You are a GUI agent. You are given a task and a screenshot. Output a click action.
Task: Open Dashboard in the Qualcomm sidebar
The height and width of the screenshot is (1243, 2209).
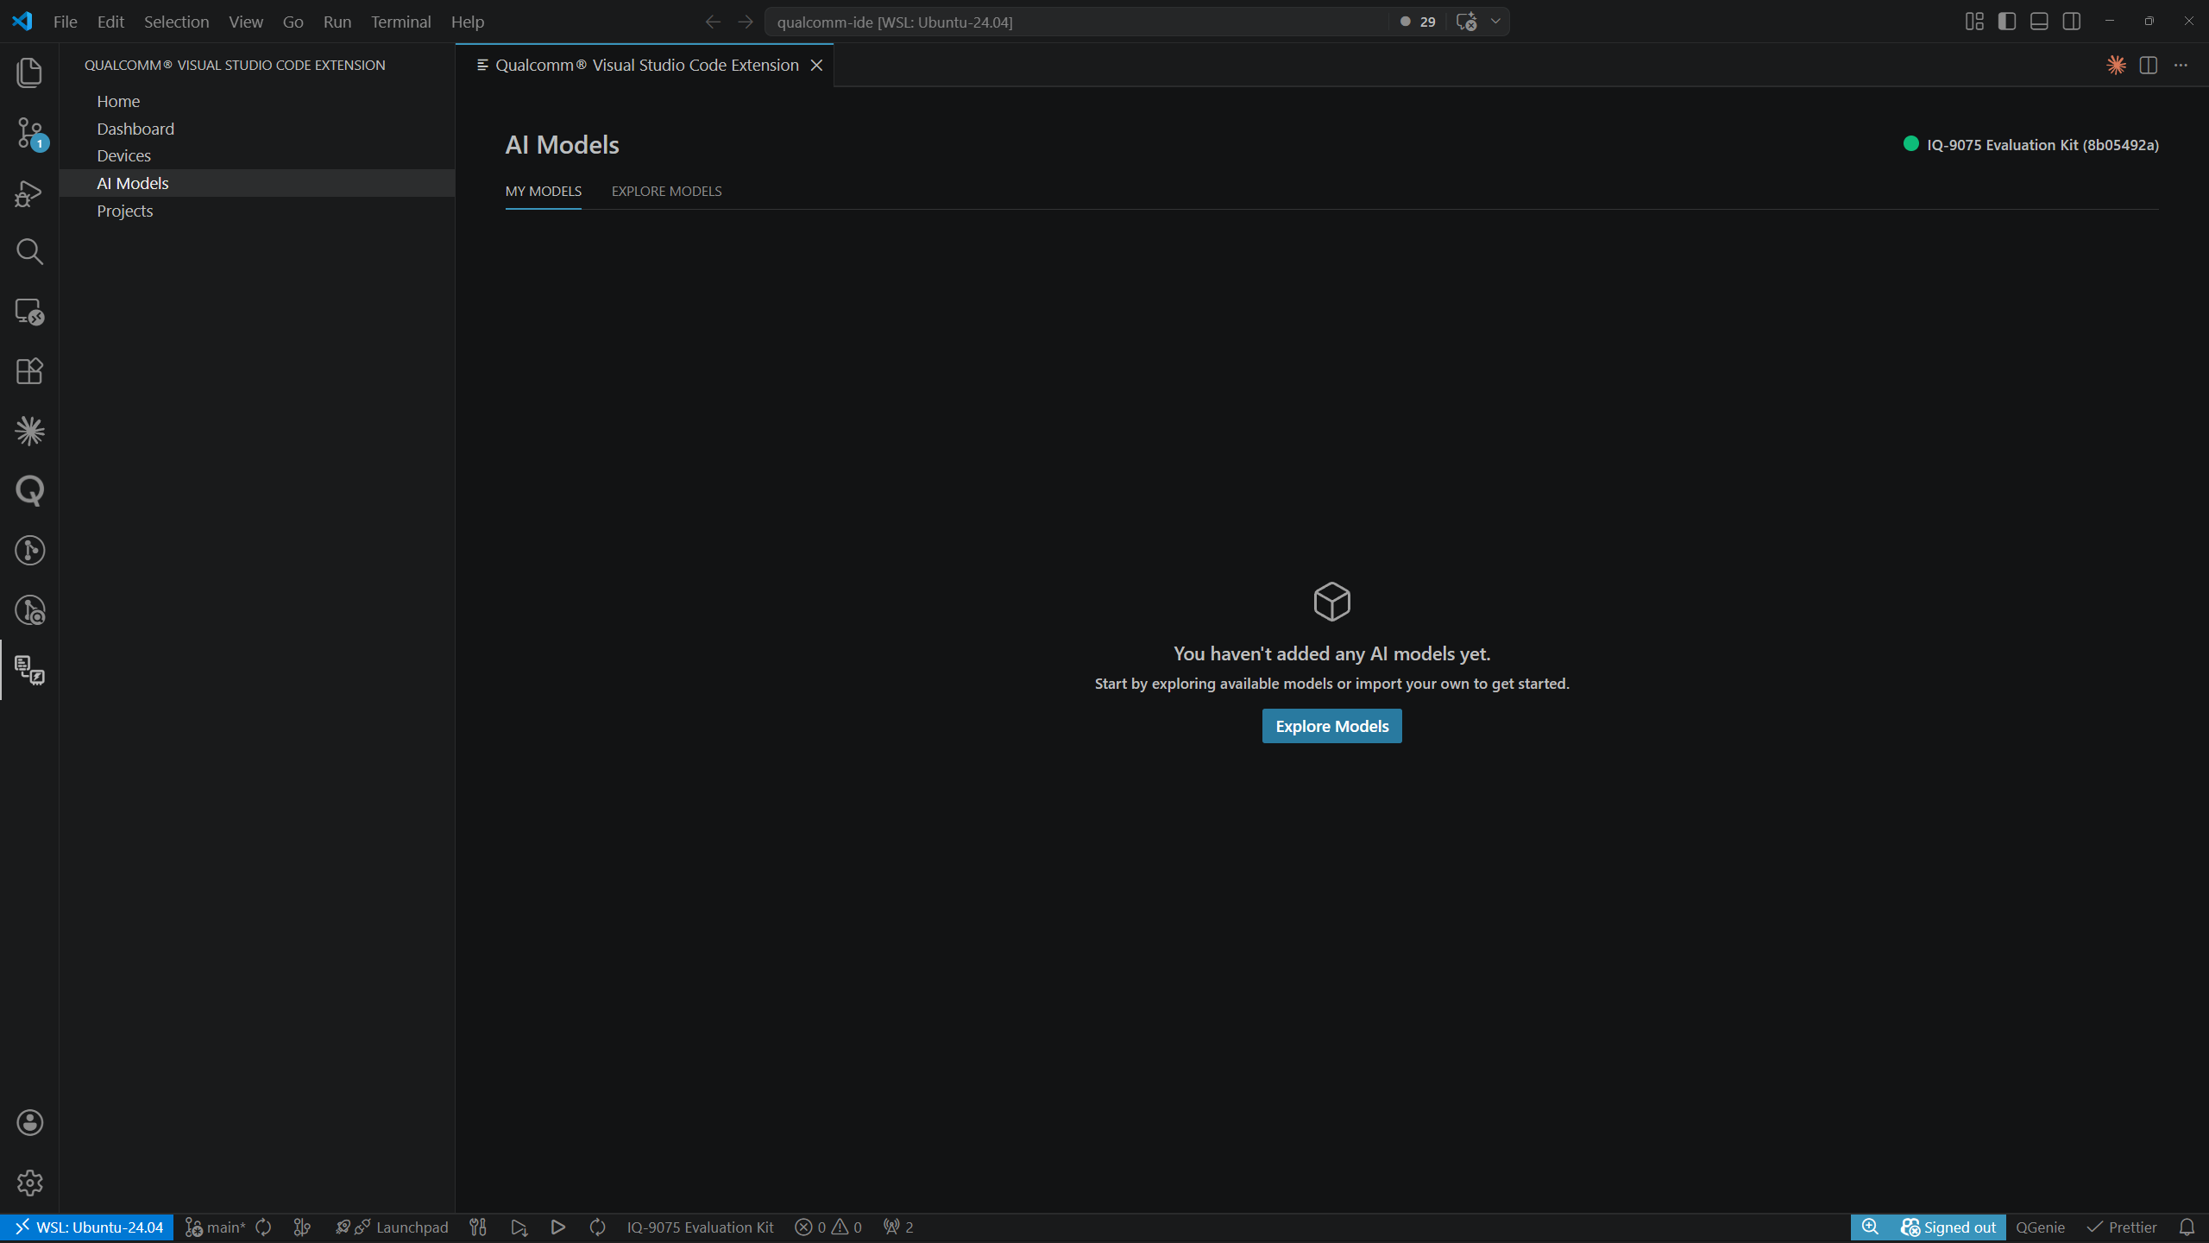click(x=257, y=129)
